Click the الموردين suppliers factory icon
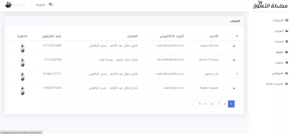Screen dimensions: 289x134 [287, 31]
